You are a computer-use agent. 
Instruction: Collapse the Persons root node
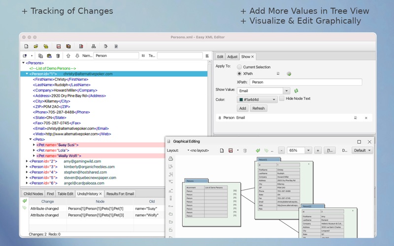click(23, 63)
